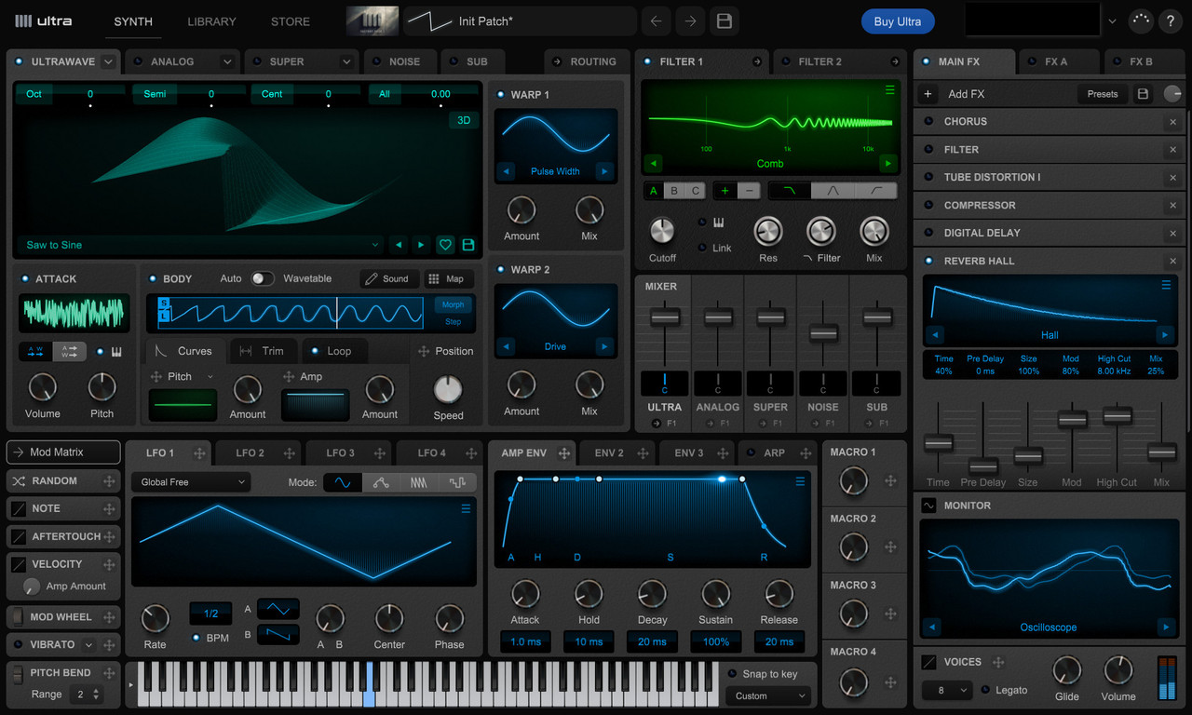Expand the Super oscillator dropdown
Screen dimensions: 1192x715
pos(345,61)
